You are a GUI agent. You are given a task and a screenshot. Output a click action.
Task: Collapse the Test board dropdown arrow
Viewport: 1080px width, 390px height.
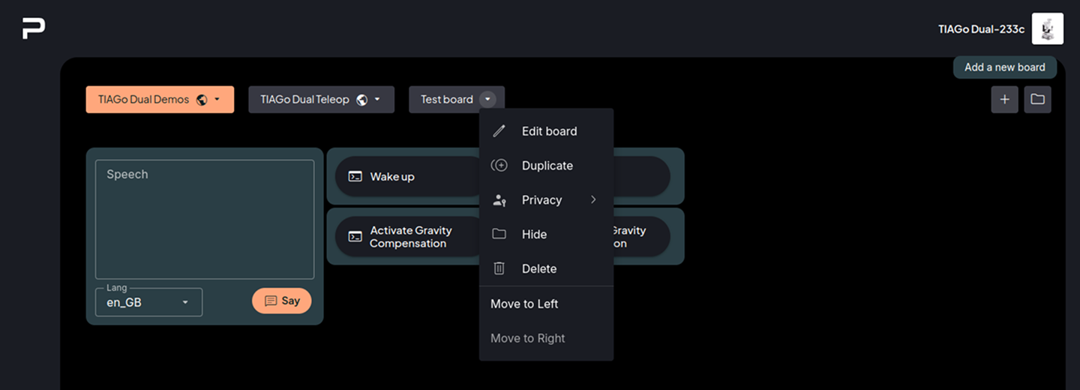487,99
